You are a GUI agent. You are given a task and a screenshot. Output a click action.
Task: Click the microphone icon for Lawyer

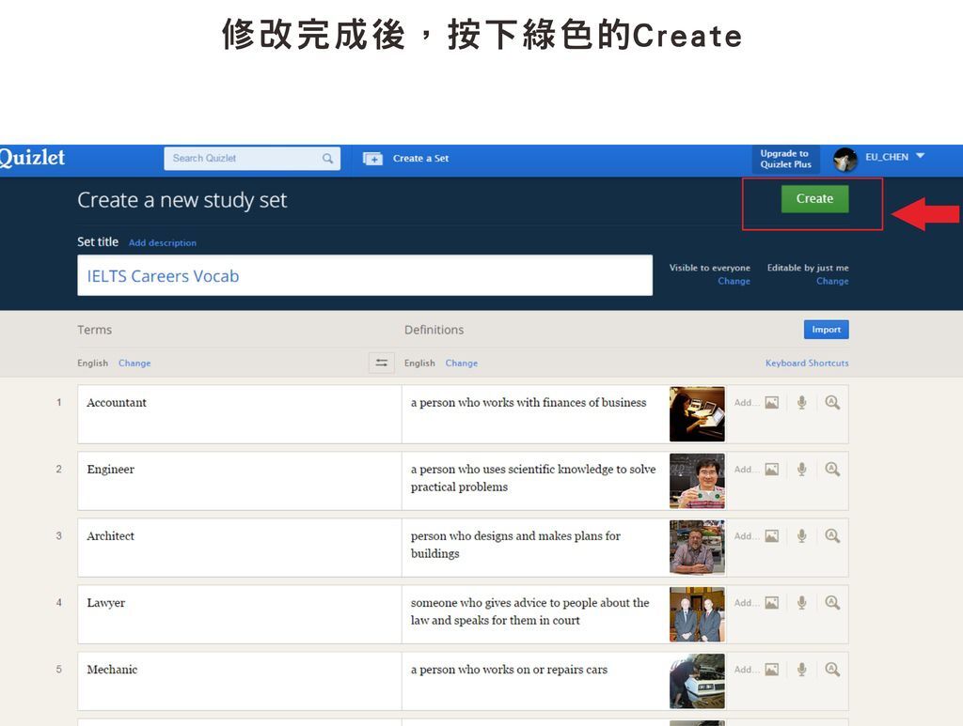tap(801, 603)
